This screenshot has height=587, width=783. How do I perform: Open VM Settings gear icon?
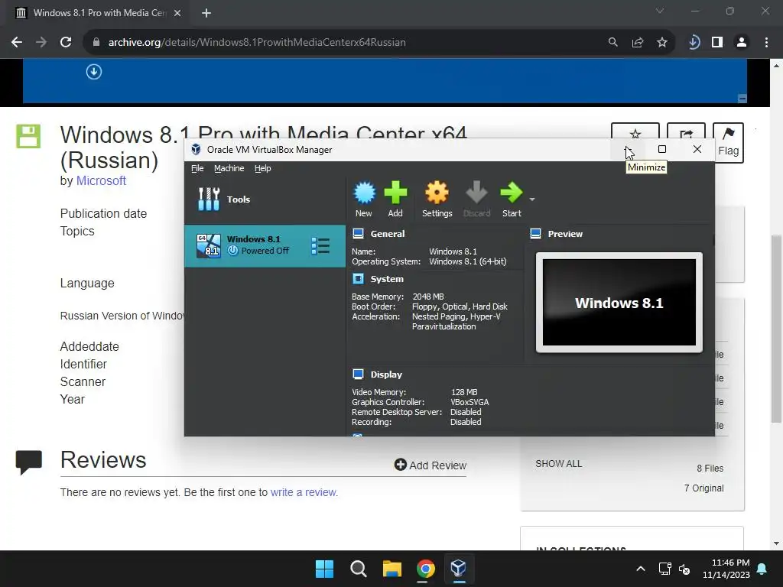437,199
